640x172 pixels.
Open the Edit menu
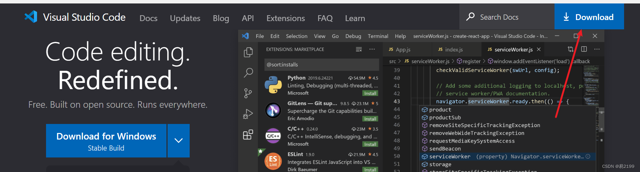[x=275, y=36]
